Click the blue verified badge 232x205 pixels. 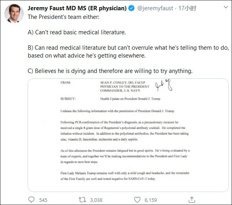(131, 8)
